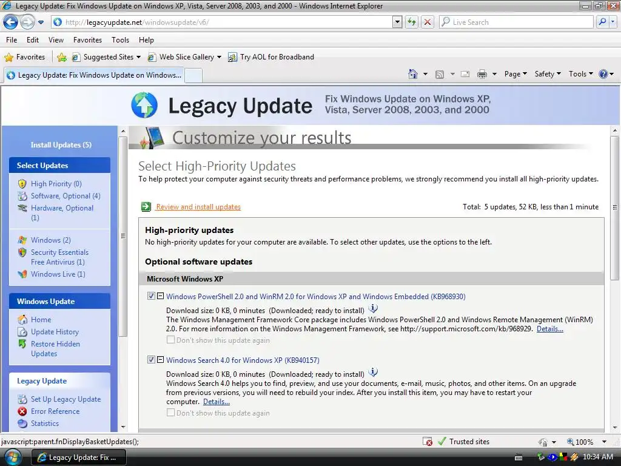This screenshot has height=466, width=621.
Task: Click info icon beside Windows Search download size
Action: (x=373, y=372)
